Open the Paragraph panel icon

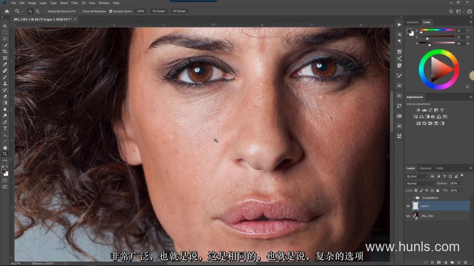click(399, 41)
